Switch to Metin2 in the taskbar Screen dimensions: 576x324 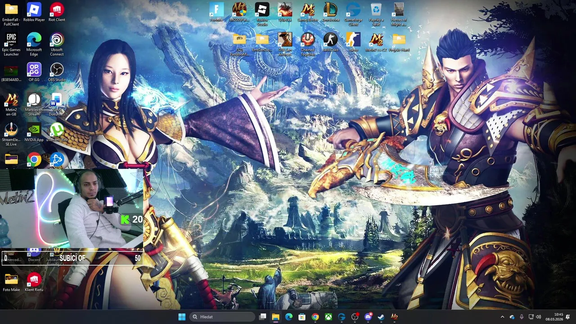click(x=394, y=317)
